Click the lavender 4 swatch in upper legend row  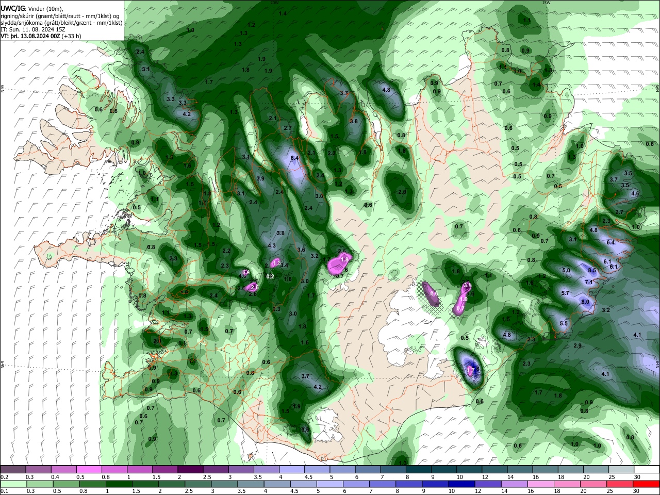tap(292, 469)
